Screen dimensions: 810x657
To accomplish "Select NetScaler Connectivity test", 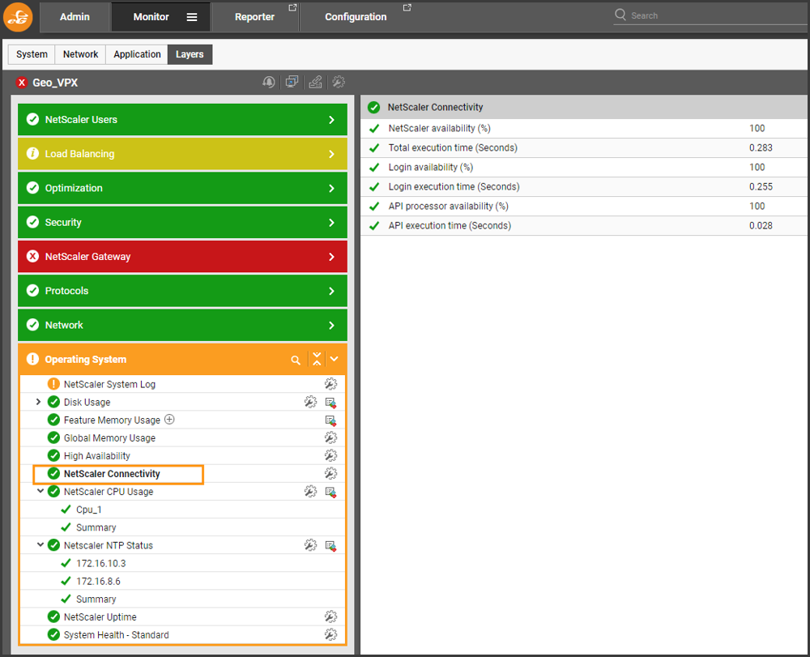I will point(112,474).
